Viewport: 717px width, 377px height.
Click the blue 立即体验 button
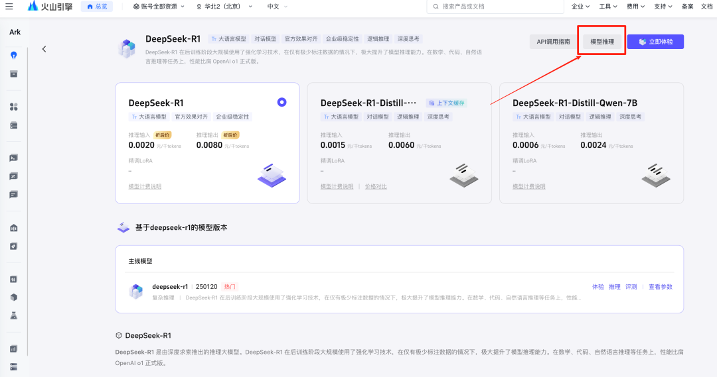coord(655,42)
